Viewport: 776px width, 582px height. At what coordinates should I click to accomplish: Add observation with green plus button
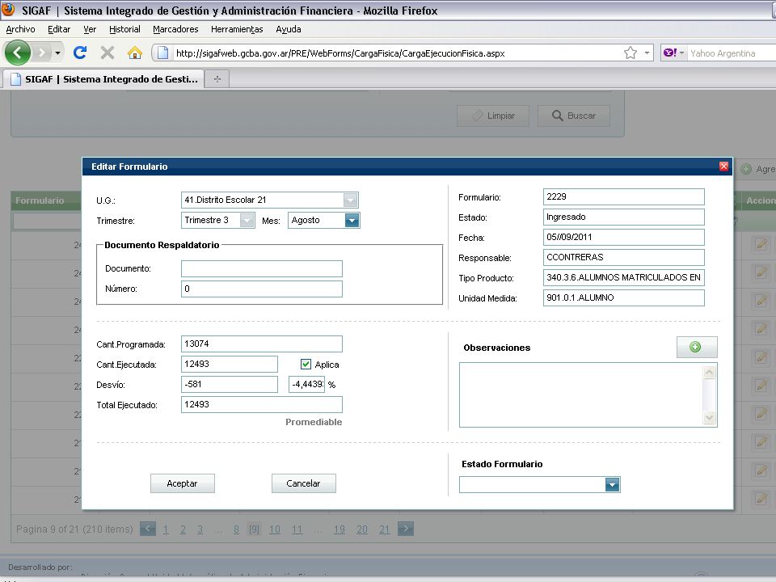pos(696,347)
